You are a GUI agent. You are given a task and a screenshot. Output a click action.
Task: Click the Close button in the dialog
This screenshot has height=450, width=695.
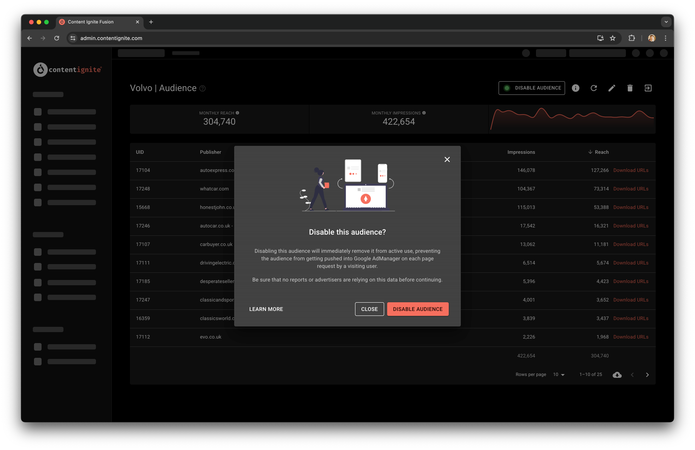point(369,309)
